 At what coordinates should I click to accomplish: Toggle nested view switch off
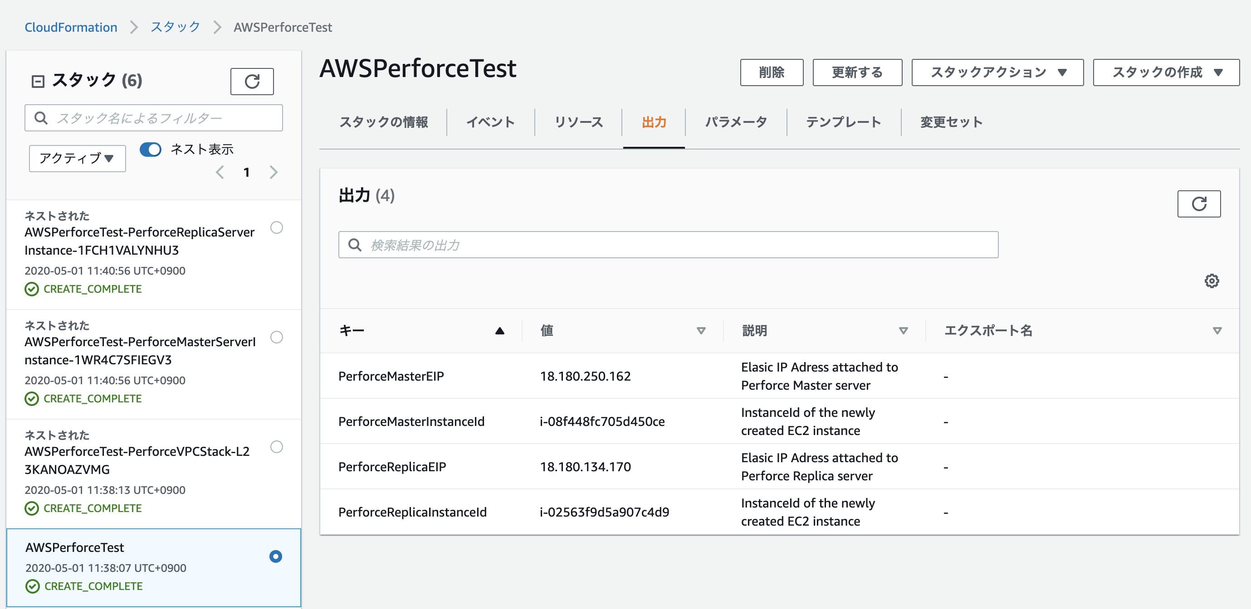pyautogui.click(x=151, y=150)
